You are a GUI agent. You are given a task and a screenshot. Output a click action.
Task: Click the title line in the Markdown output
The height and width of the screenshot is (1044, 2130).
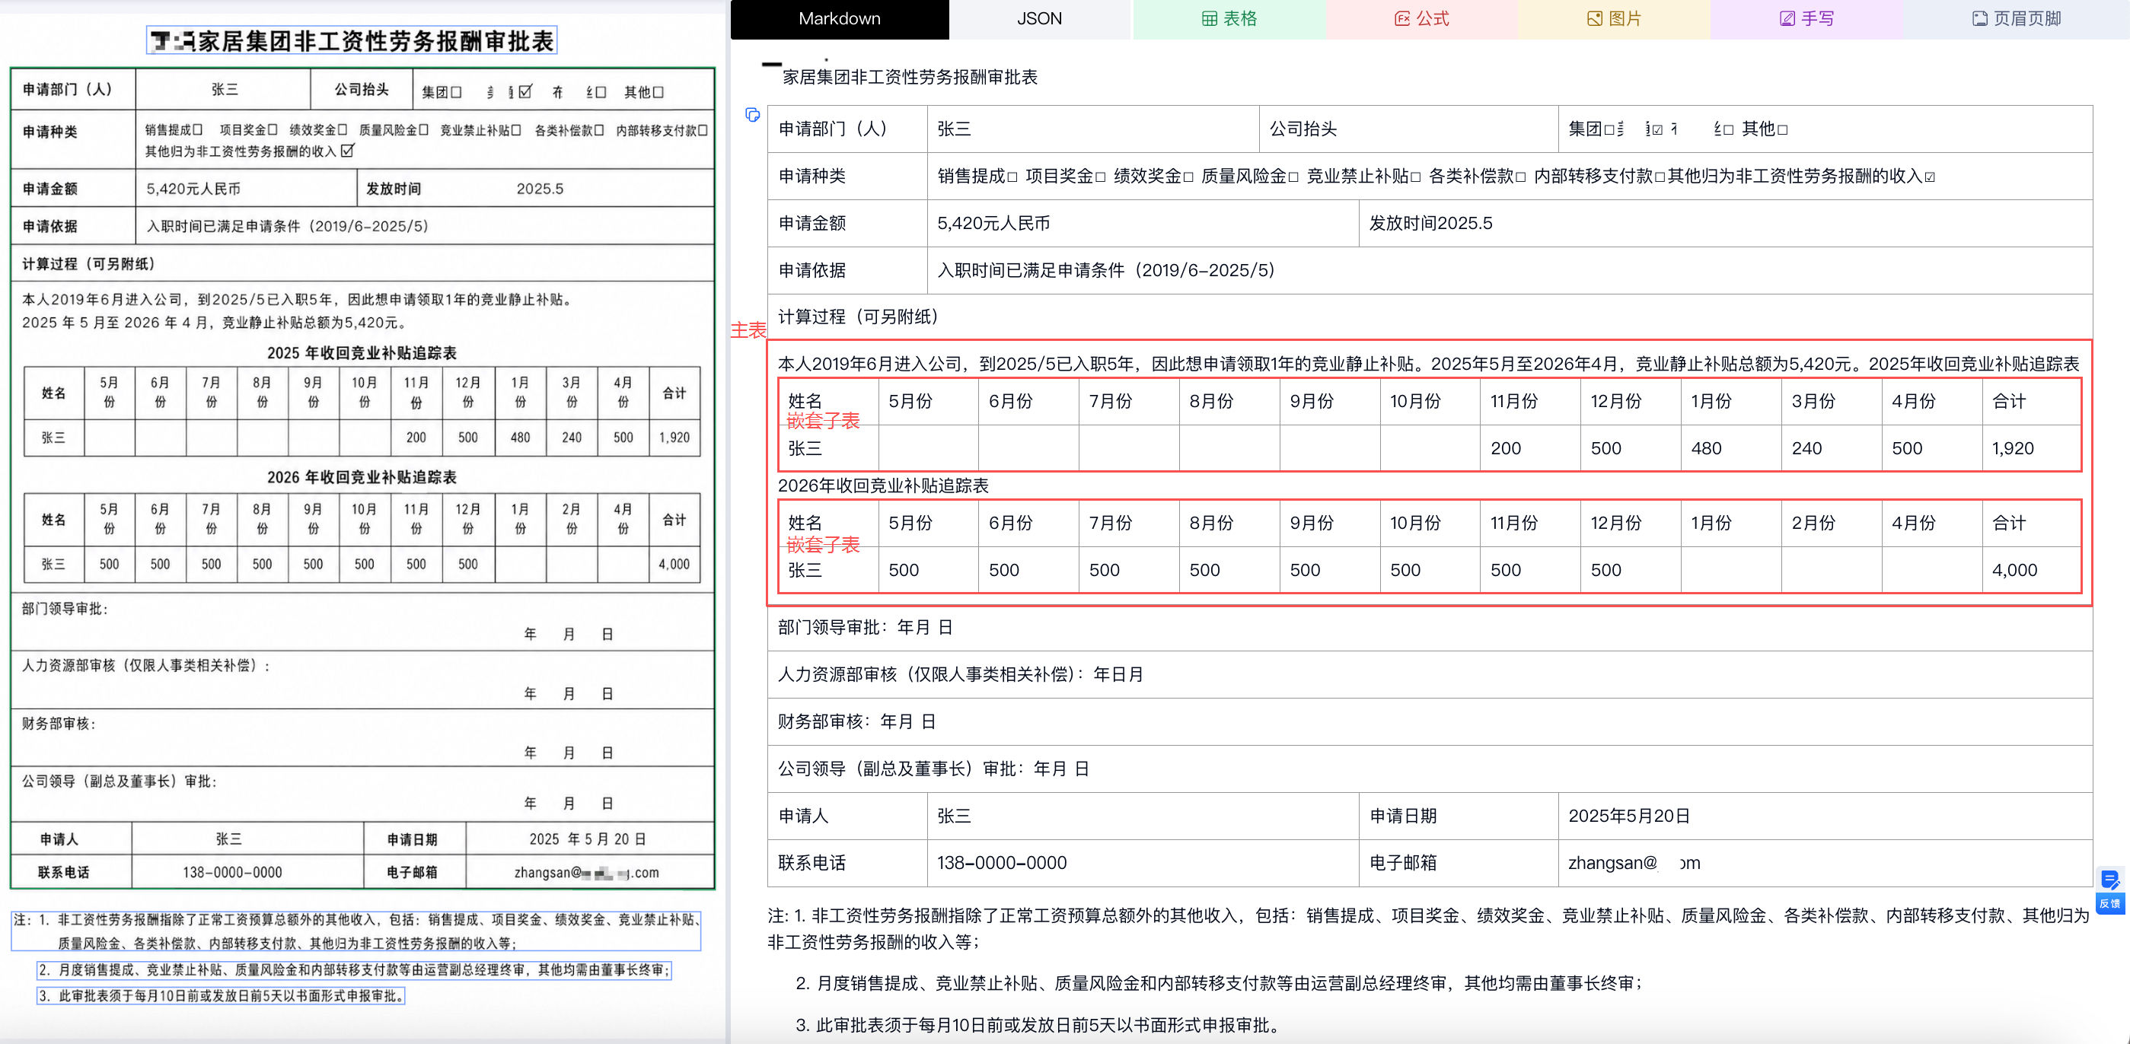click(910, 77)
